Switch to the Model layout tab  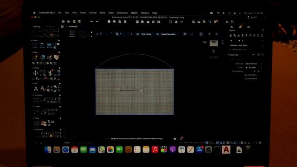coord(67,143)
